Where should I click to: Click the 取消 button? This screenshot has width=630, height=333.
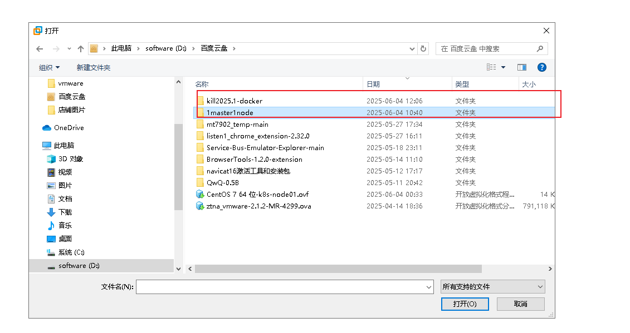coord(521,304)
